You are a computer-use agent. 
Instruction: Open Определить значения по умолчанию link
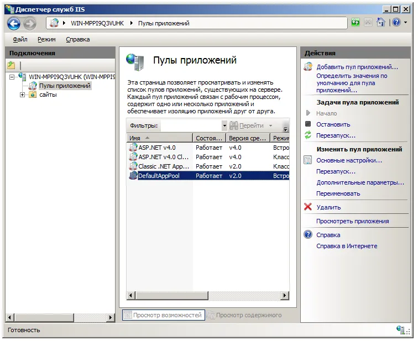tap(352, 83)
